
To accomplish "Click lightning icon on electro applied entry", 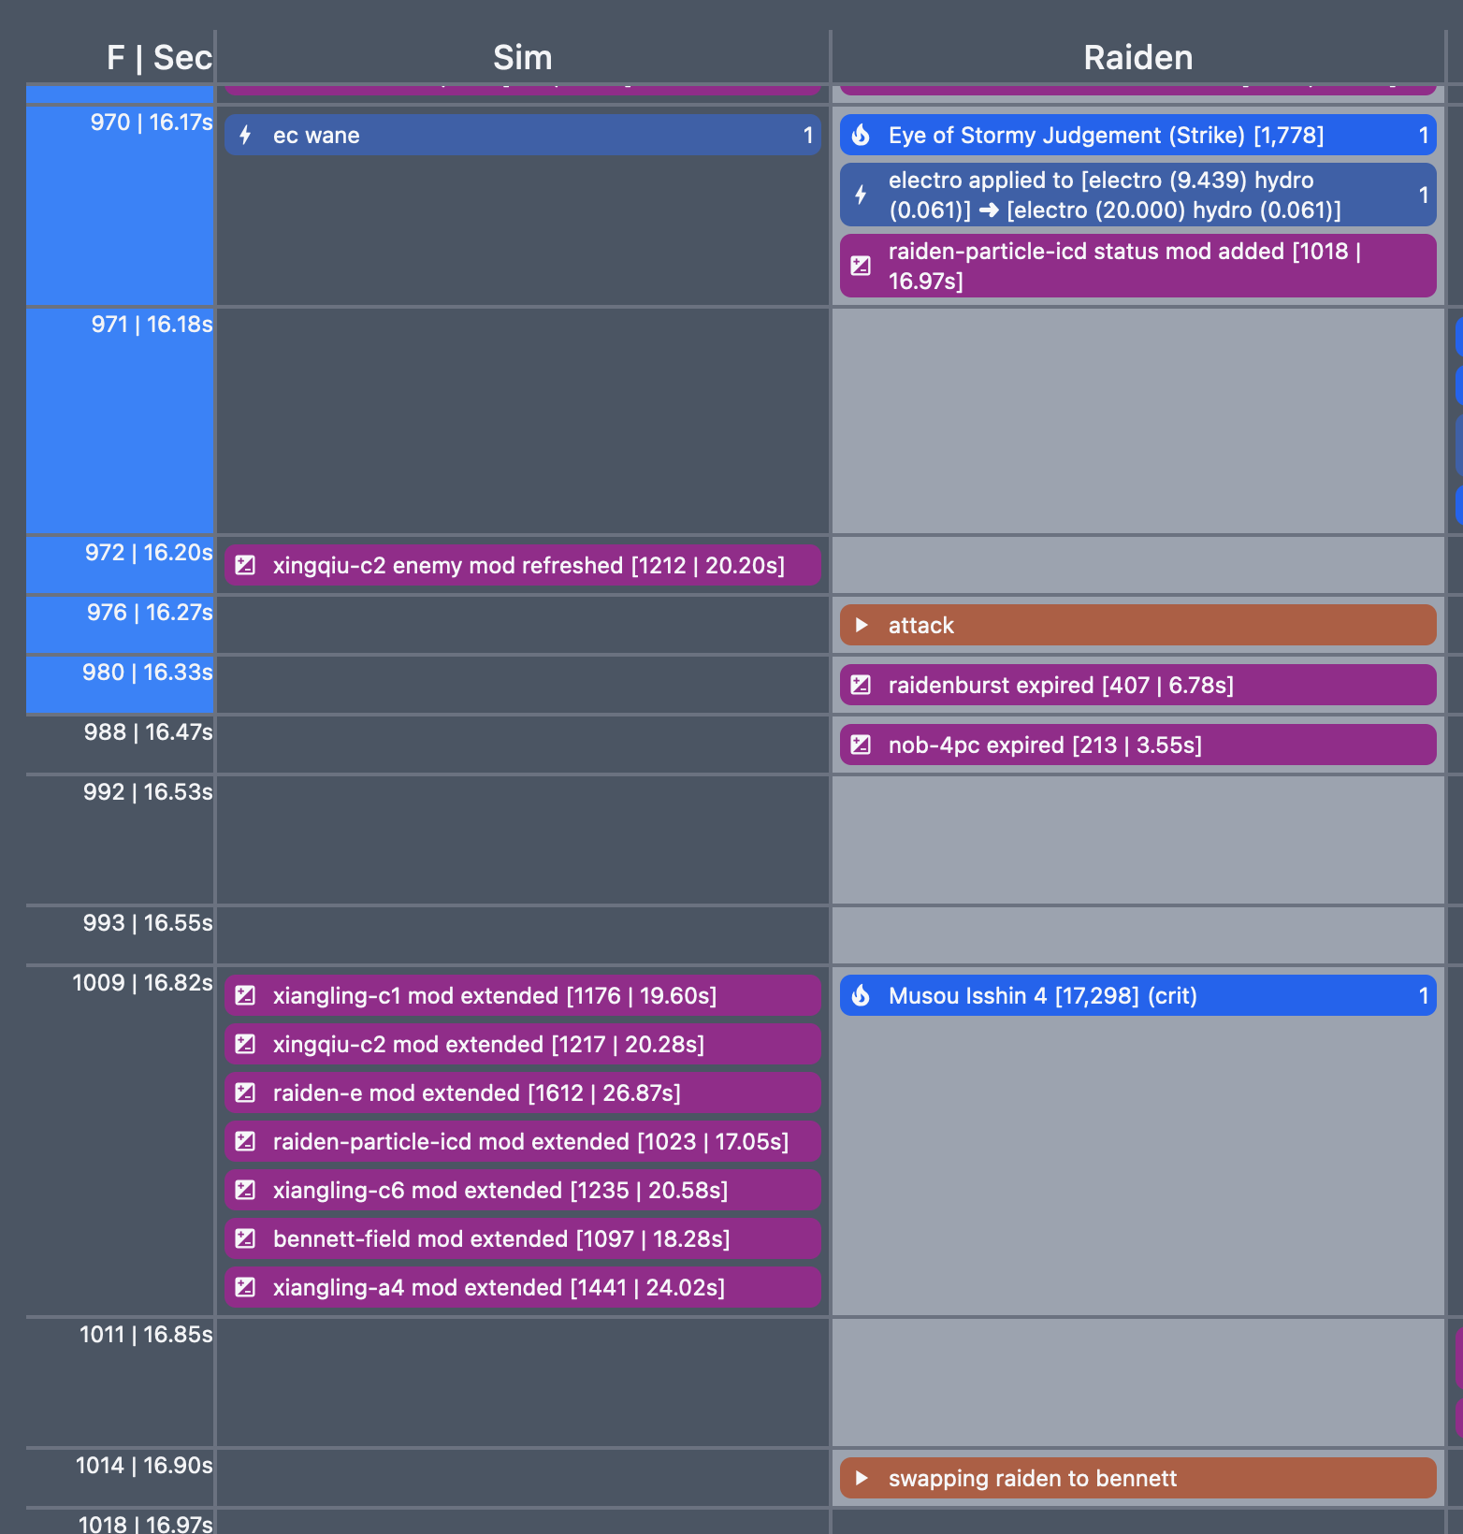I will 861,195.
